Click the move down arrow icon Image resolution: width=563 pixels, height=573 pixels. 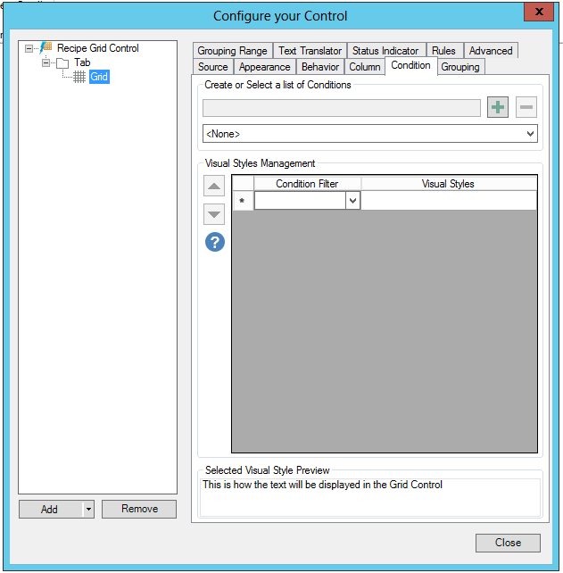point(214,214)
